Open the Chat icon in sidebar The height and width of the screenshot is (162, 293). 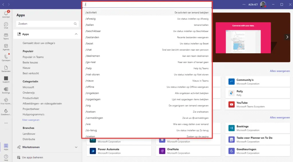[6, 25]
